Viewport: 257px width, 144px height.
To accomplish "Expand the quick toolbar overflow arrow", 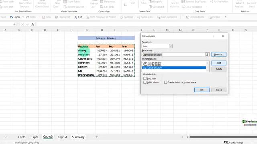I will [225, 17].
